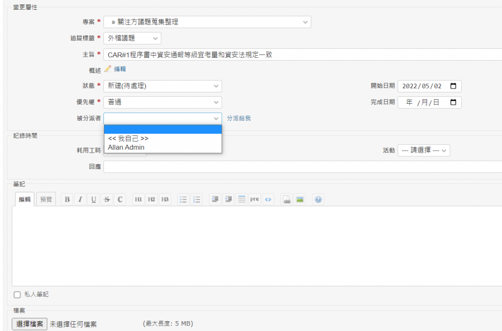Image resolution: width=502 pixels, height=331 pixels.
Task: Switch to the 編輯 notes tab
Action: tap(25, 199)
